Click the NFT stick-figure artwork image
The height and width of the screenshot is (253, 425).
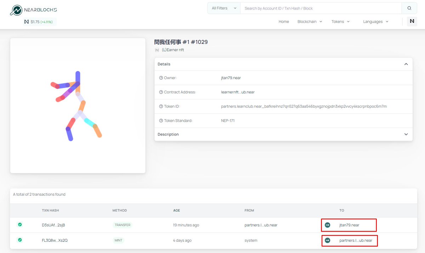click(x=78, y=105)
